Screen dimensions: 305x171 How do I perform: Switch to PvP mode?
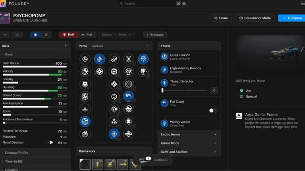tap(68, 35)
